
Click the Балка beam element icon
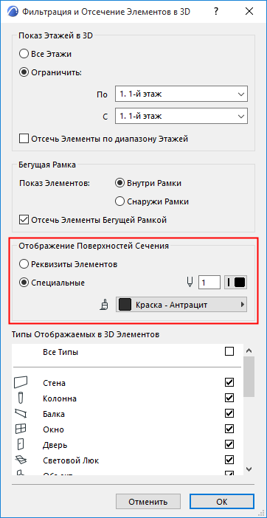pos(21,413)
